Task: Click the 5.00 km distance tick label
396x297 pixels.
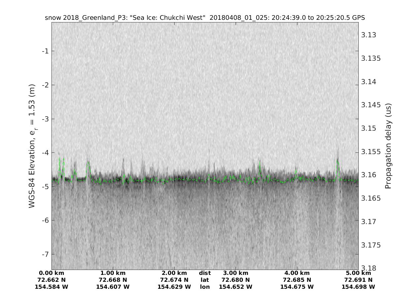Action: pyautogui.click(x=358, y=273)
